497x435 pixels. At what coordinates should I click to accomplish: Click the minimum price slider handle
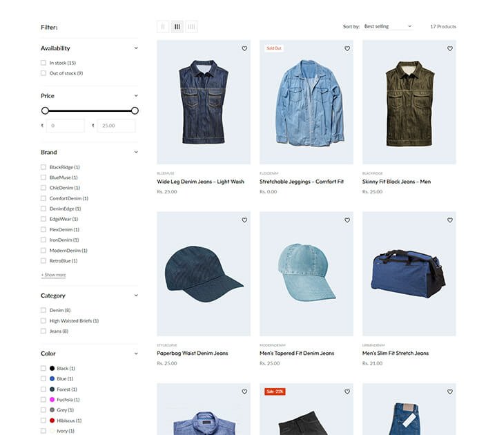45,110
